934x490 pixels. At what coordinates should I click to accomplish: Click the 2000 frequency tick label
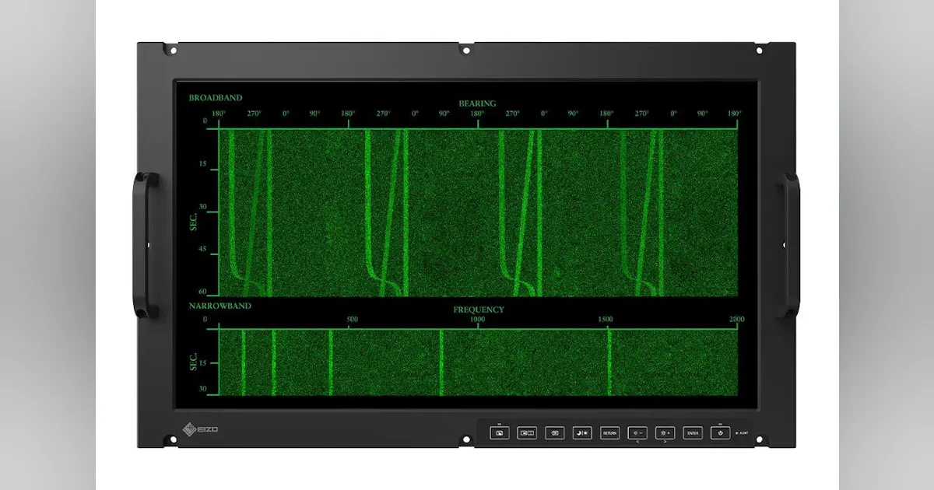[737, 320]
